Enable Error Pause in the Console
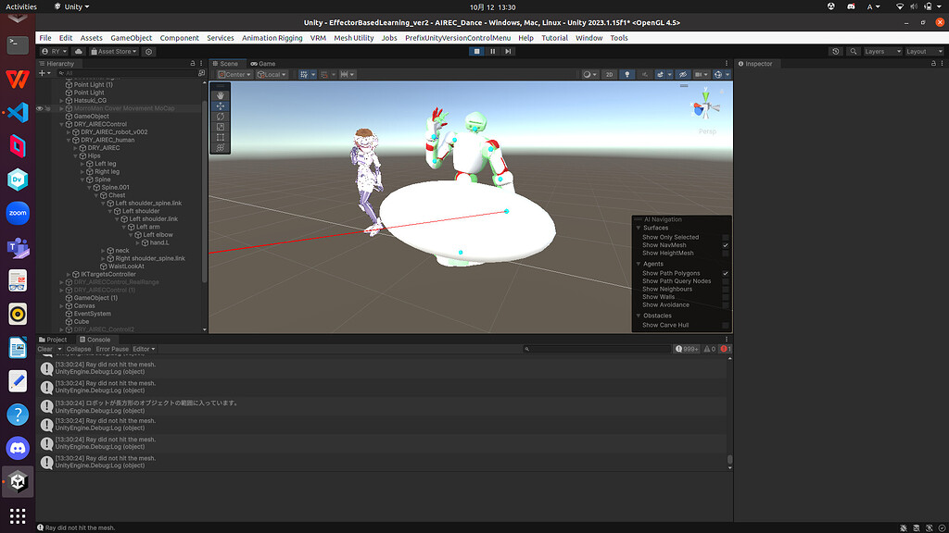Image resolution: width=949 pixels, height=533 pixels. [x=111, y=349]
